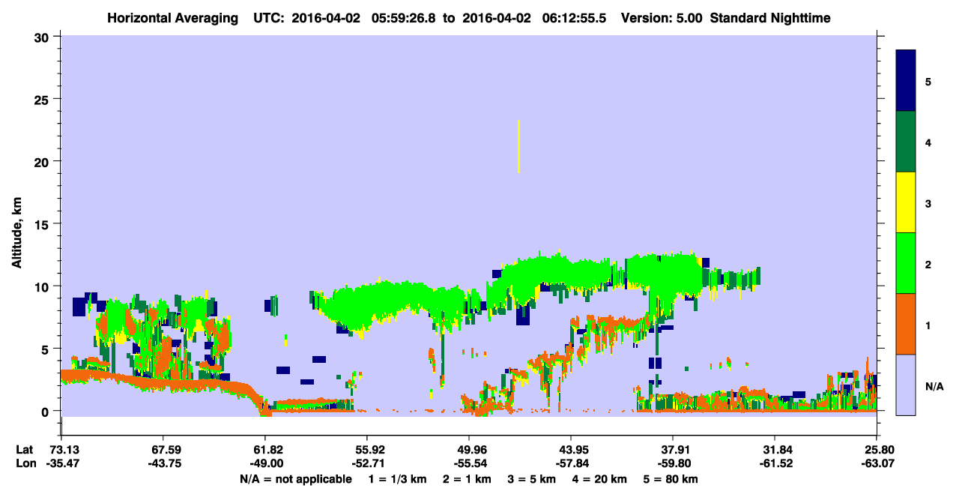Click the colorbar 'N/A' label
The width and height of the screenshot is (974, 500).
point(934,386)
